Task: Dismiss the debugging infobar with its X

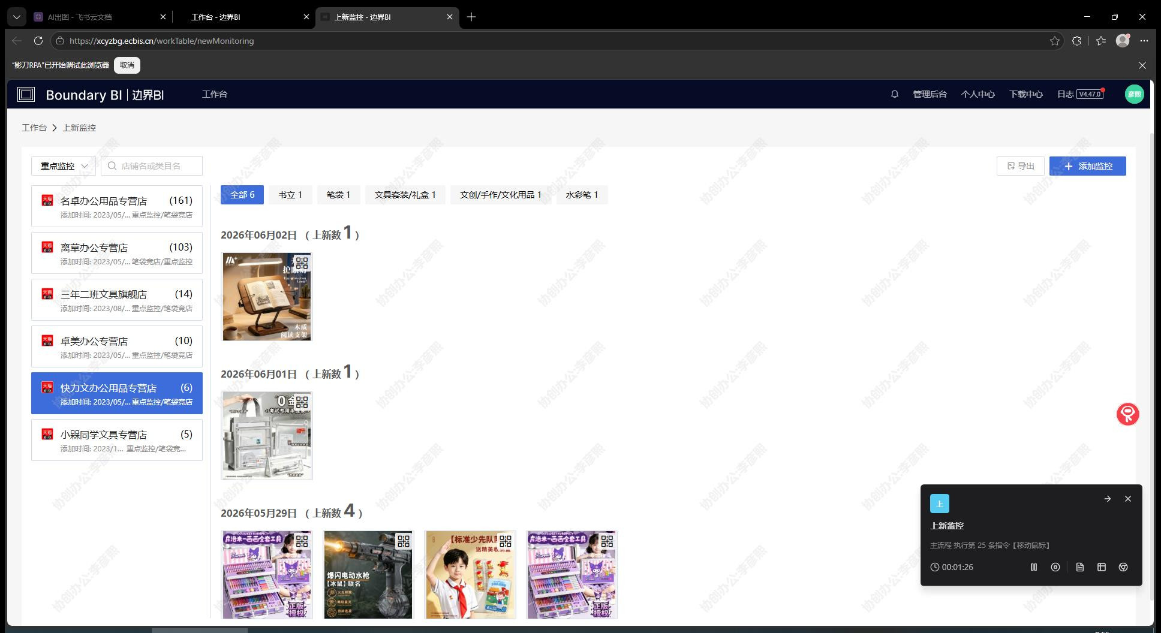Action: [x=1142, y=65]
